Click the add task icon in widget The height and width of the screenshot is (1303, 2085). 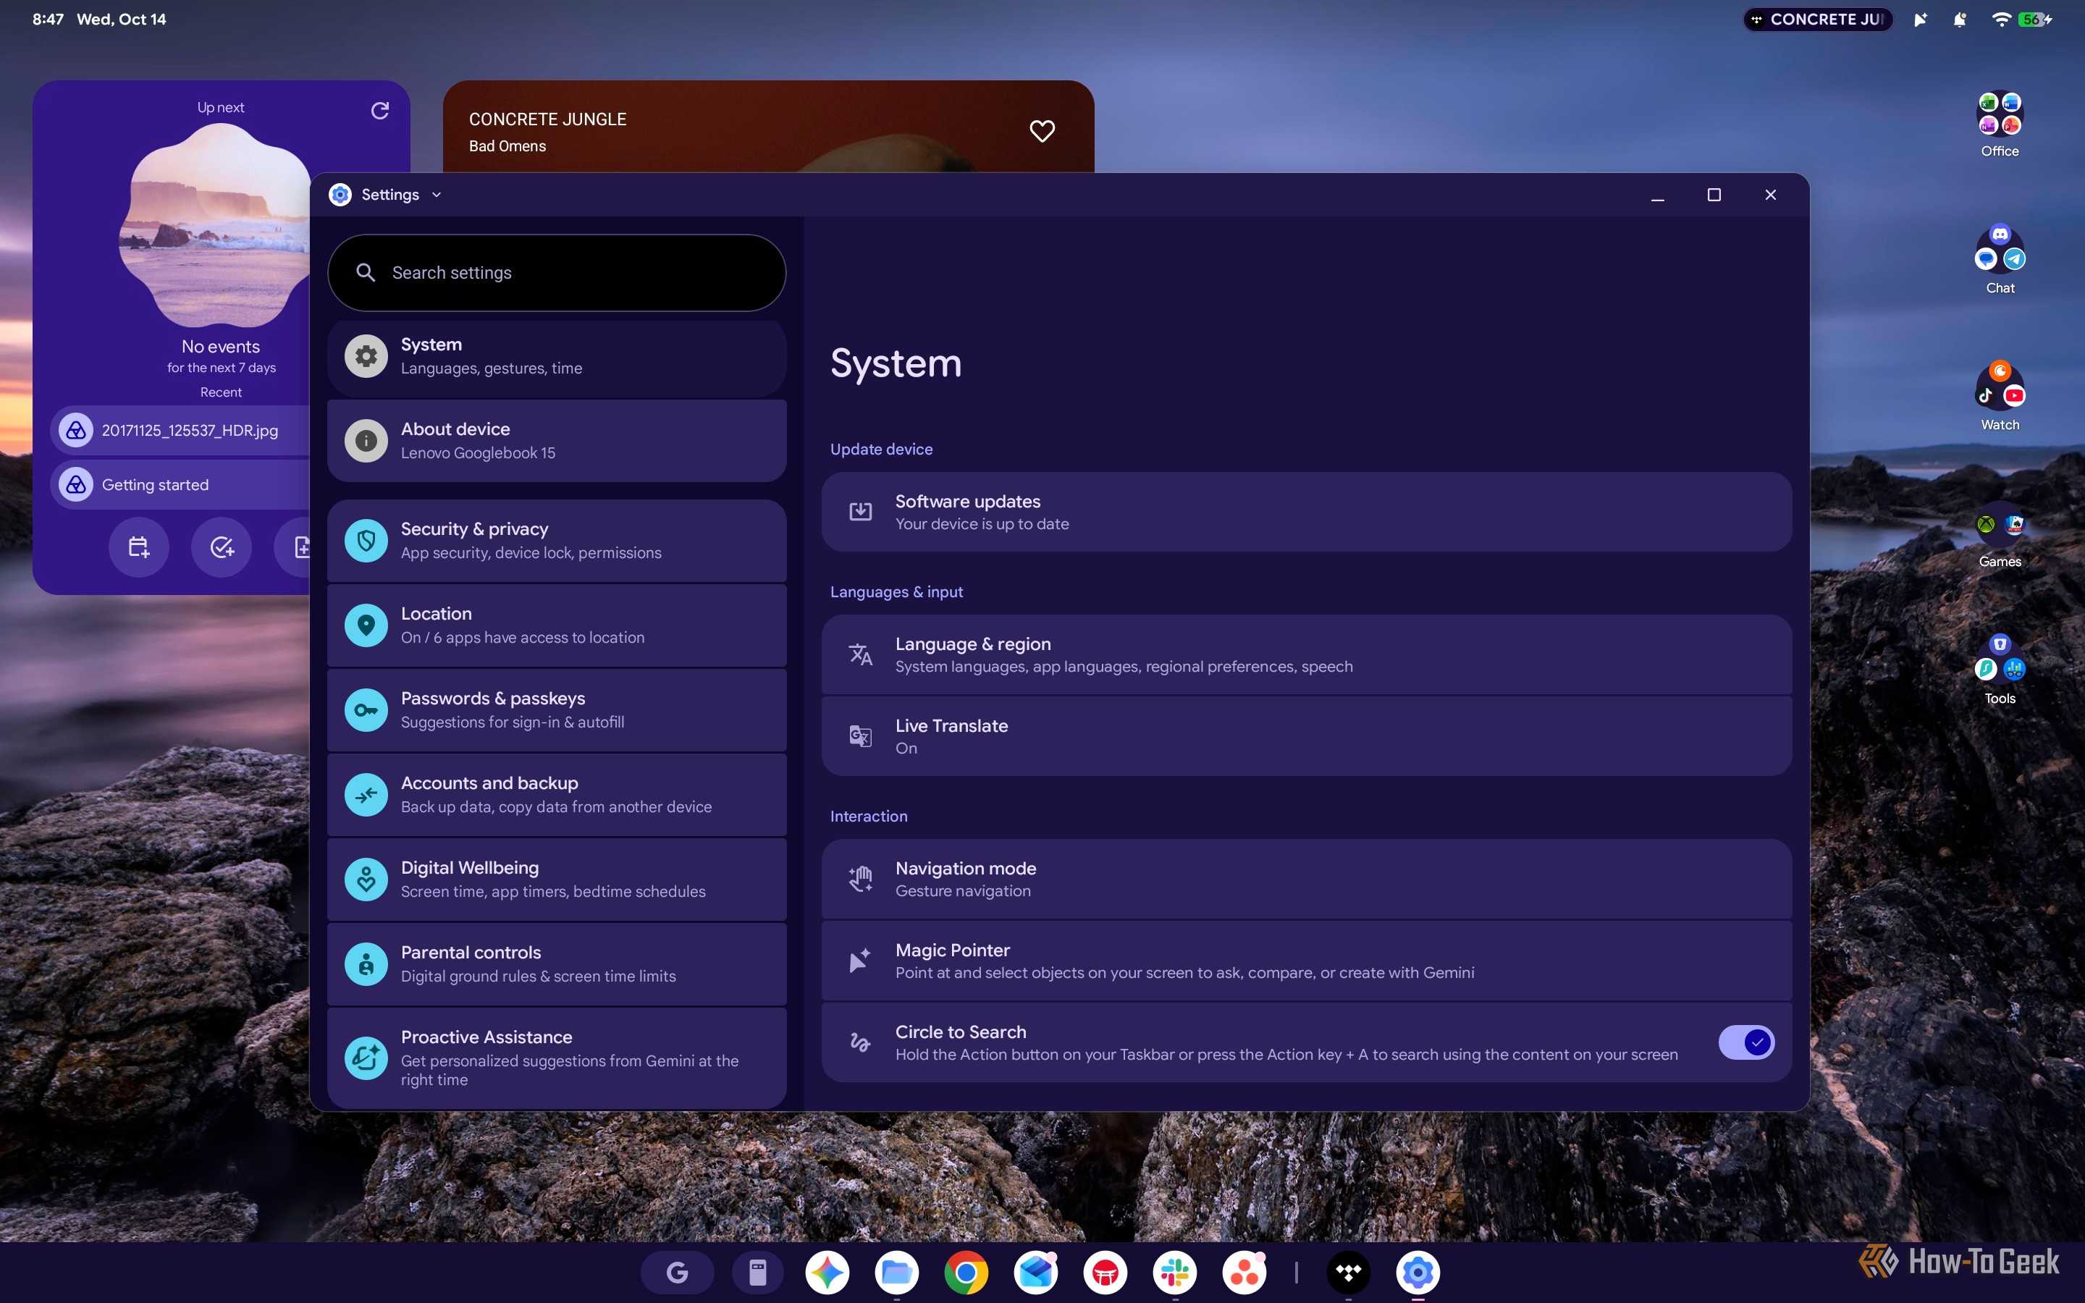[222, 547]
